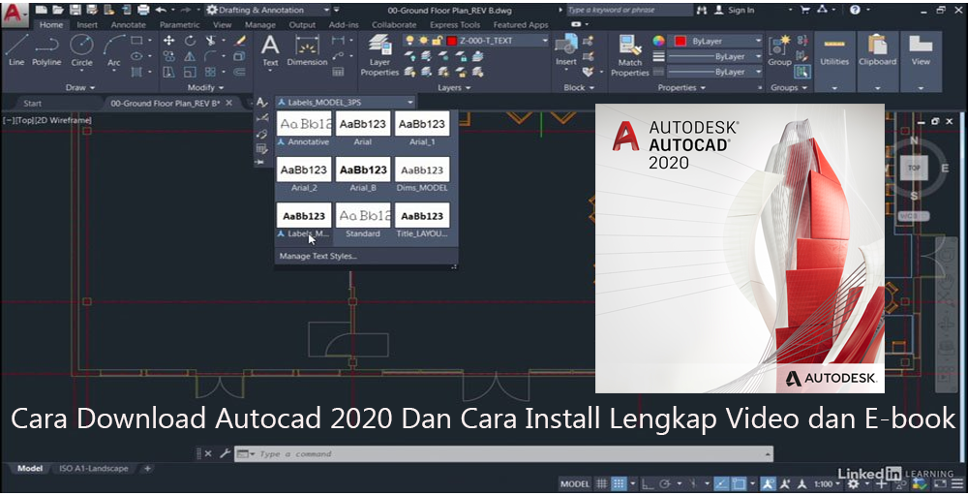Toggle annotation object visibility in status bar

768,483
